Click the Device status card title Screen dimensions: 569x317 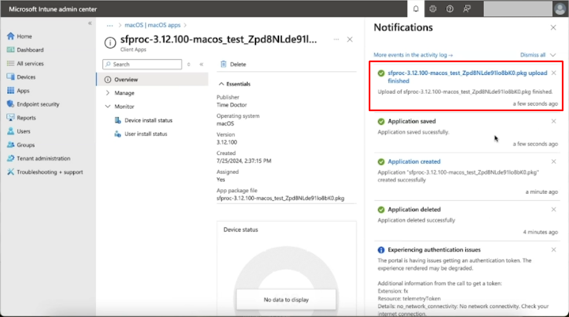click(240, 229)
